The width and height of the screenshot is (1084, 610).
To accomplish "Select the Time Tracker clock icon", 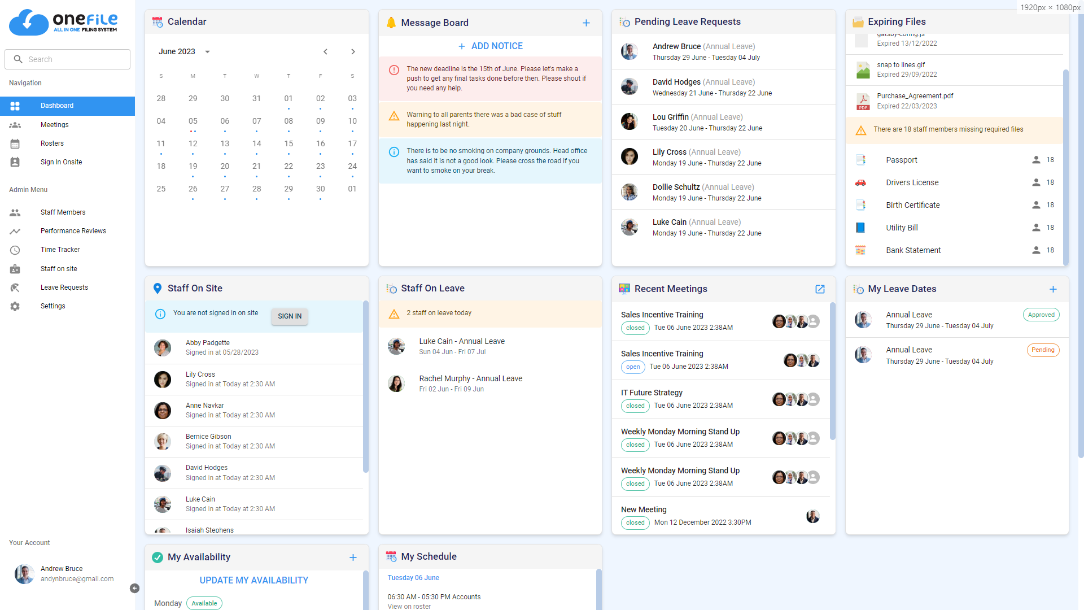I will click(15, 250).
